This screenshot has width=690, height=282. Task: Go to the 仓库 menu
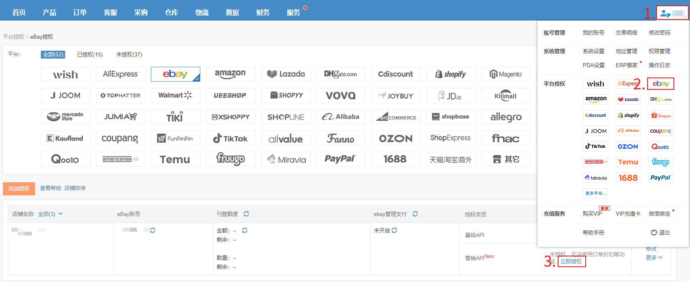click(171, 12)
